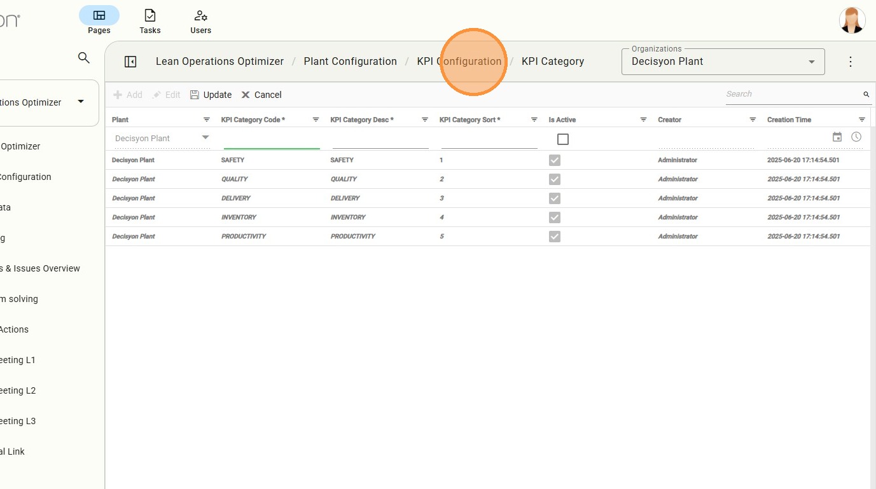Toggle Is Active checkbox for PRODUCTIVITY row
Screen dimensions: 876x489
555,237
